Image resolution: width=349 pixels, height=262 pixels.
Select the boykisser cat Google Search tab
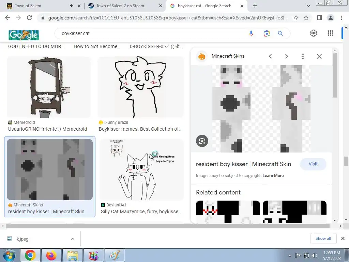tap(204, 6)
